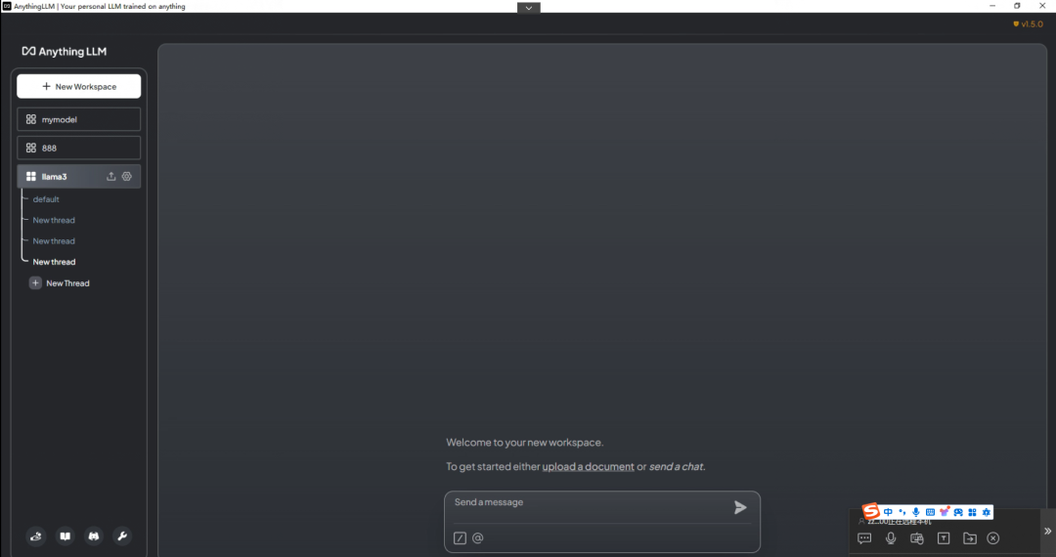Open the default thread
Image resolution: width=1056 pixels, height=557 pixels.
click(x=46, y=199)
